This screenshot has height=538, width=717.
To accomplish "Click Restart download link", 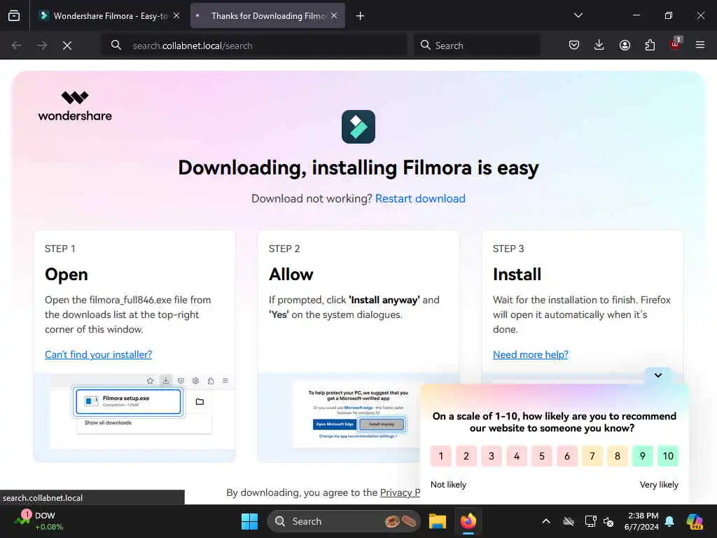I will [x=420, y=198].
